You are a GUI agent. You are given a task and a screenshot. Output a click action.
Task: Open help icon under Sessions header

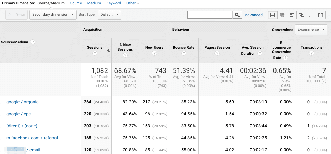point(95,53)
